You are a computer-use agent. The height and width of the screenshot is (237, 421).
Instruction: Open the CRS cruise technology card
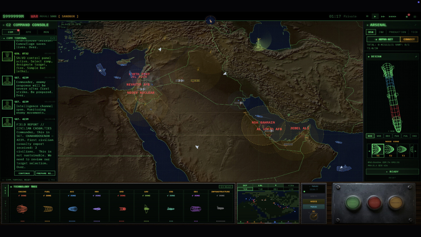point(171,206)
